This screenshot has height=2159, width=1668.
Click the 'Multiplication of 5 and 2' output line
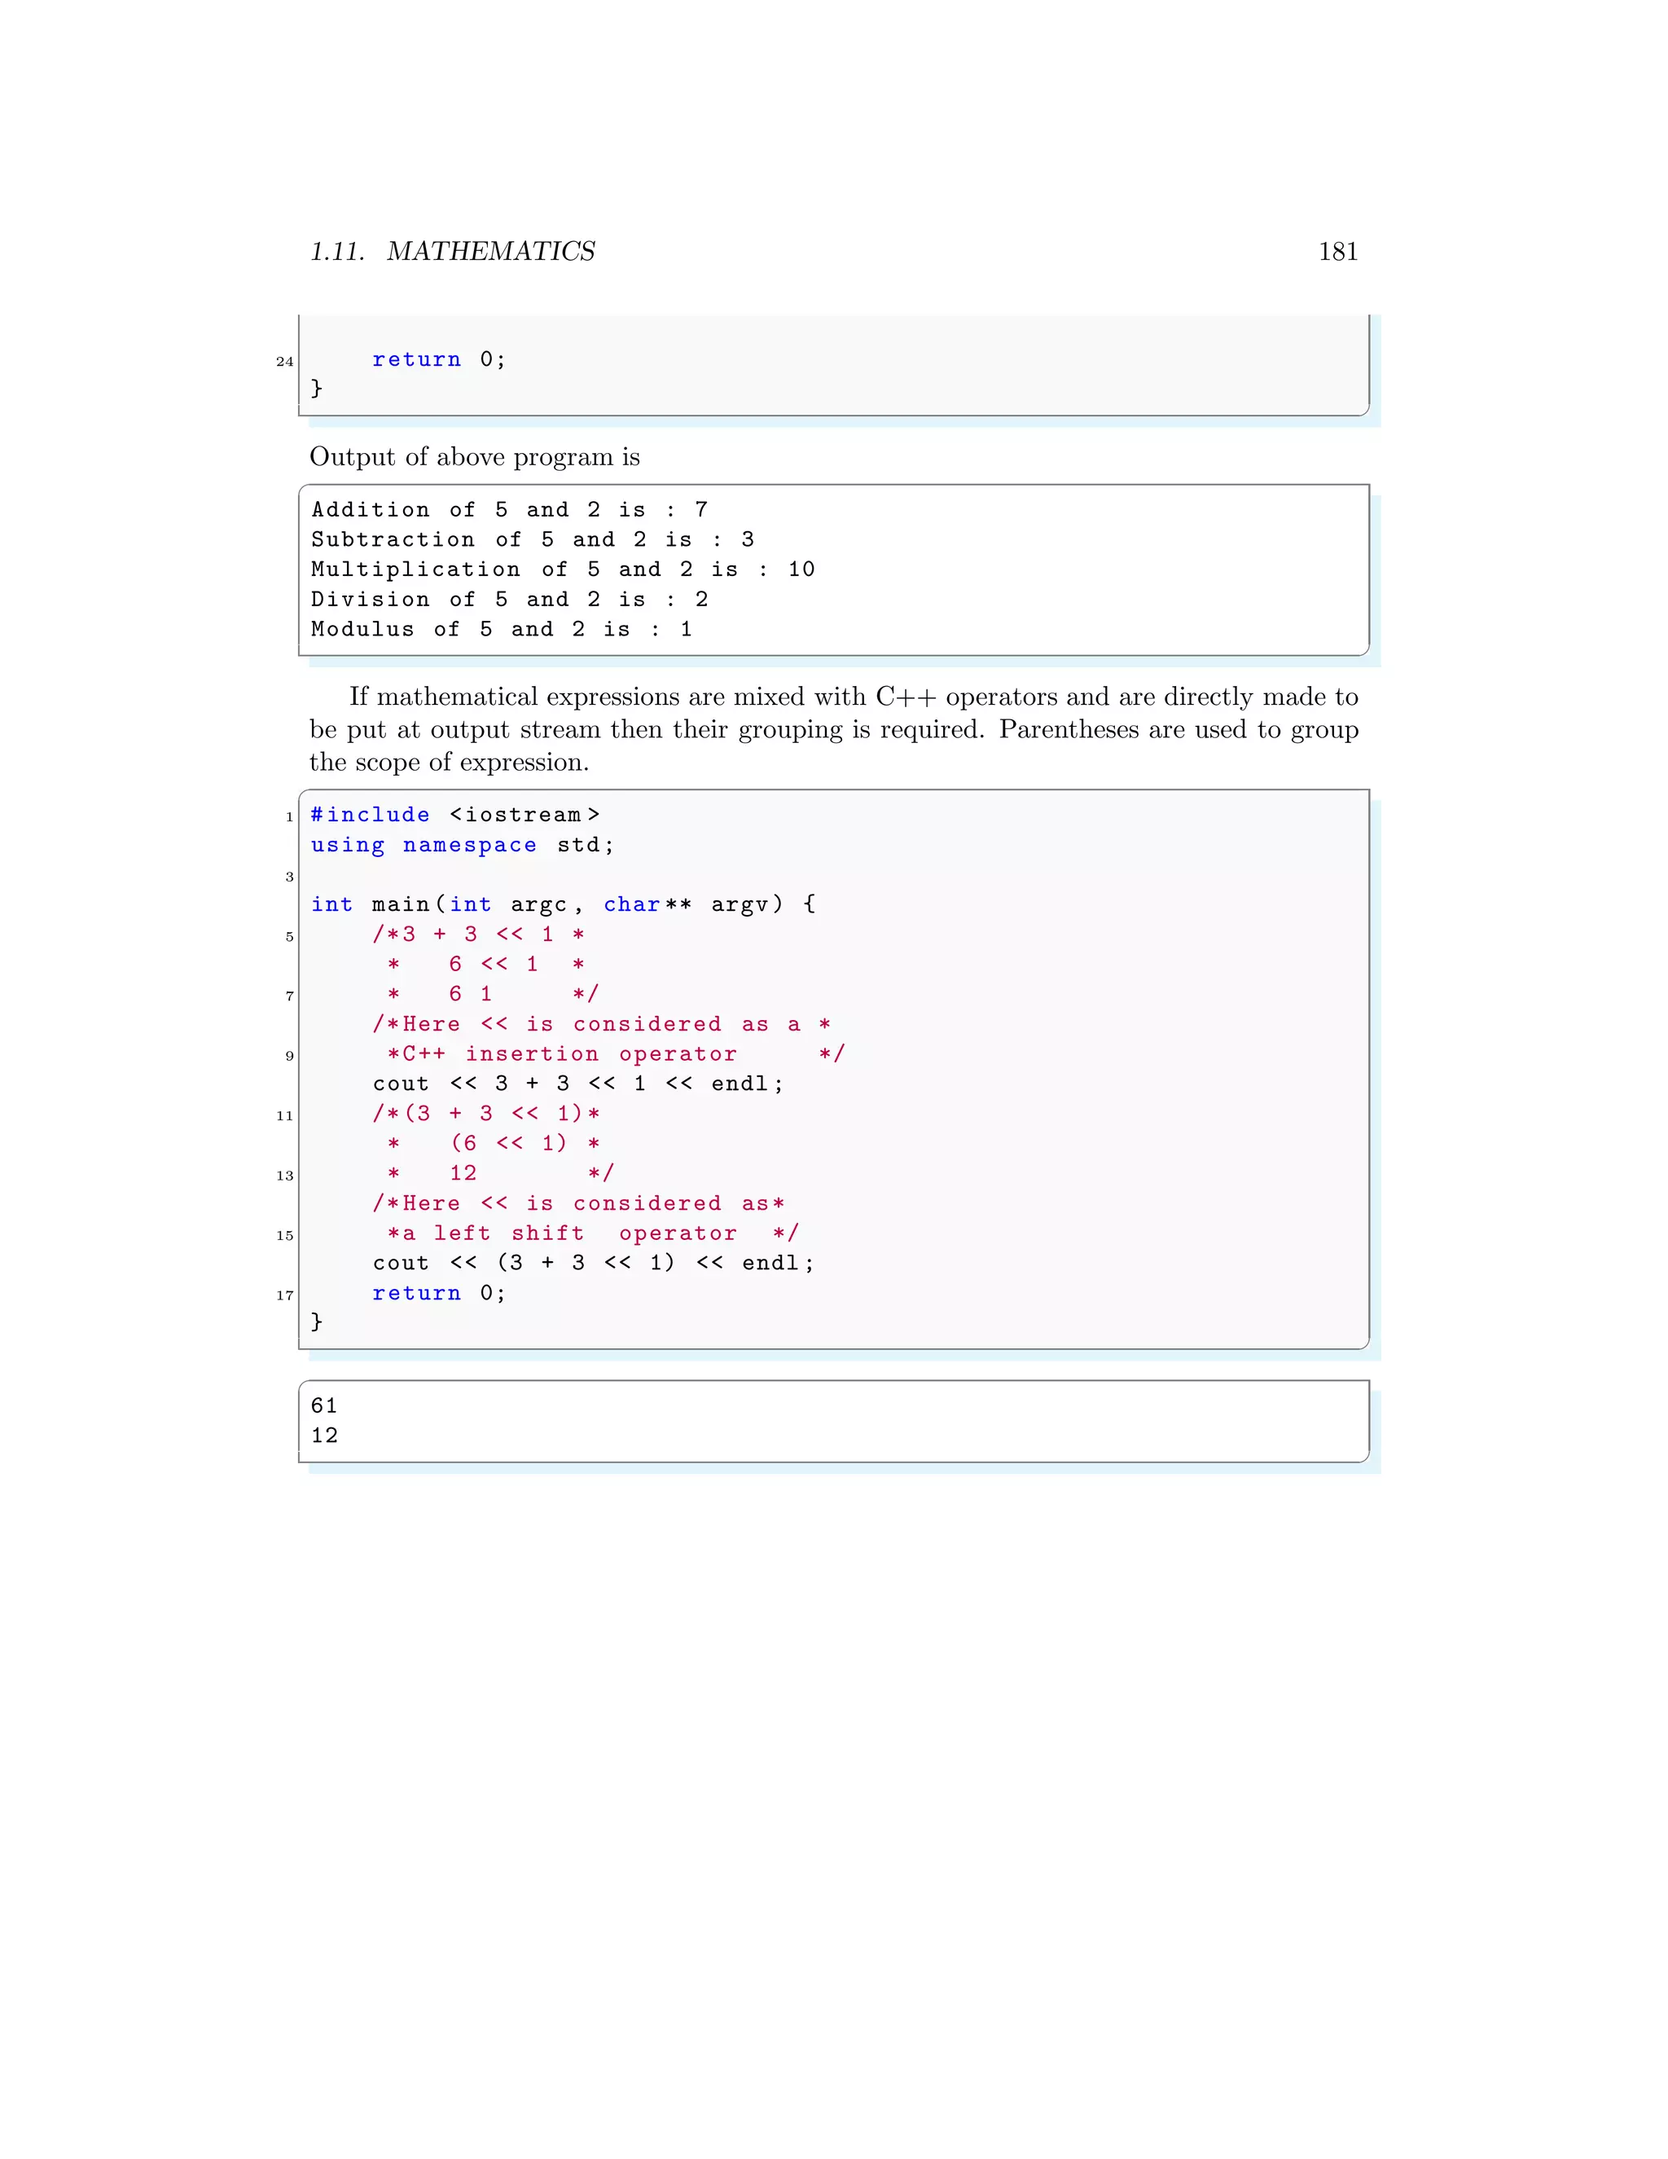pos(562,569)
